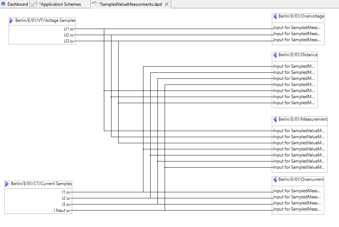The image size is (339, 227).
Task: Select the U3 sv output port
Action: coord(69,41)
